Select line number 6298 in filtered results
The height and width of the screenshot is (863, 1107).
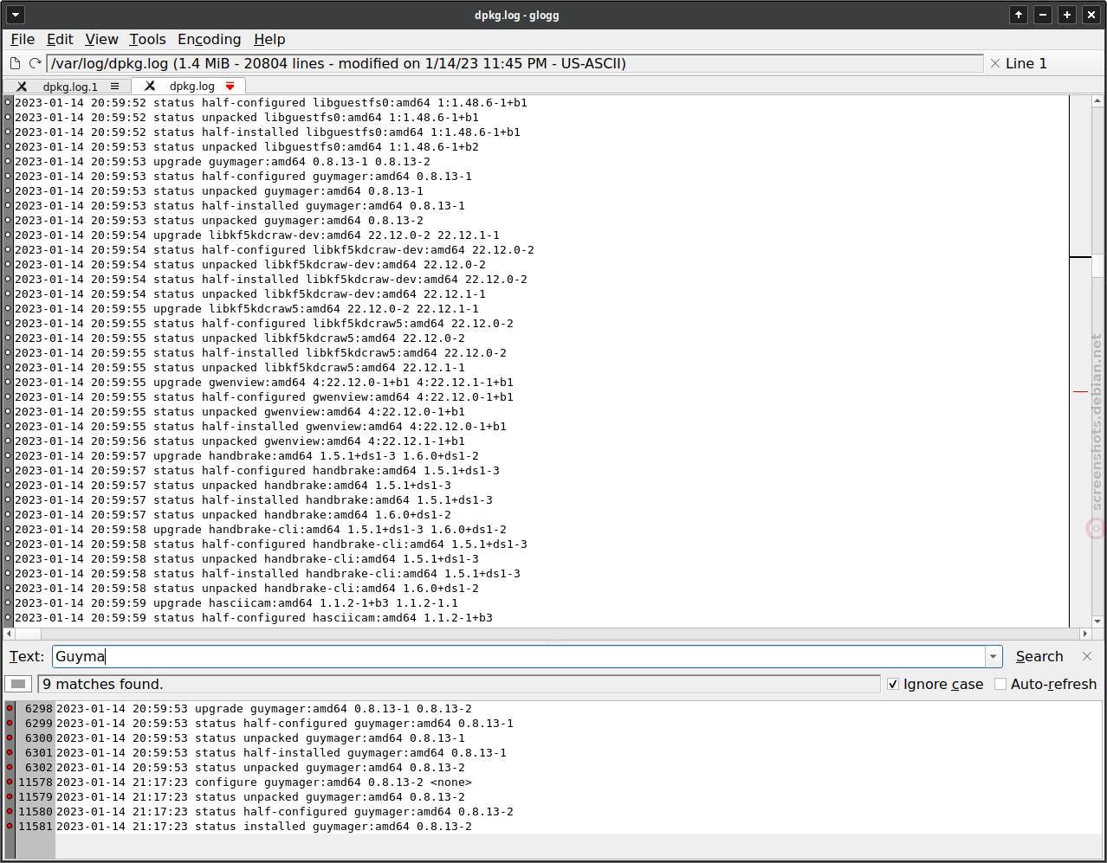tap(39, 708)
